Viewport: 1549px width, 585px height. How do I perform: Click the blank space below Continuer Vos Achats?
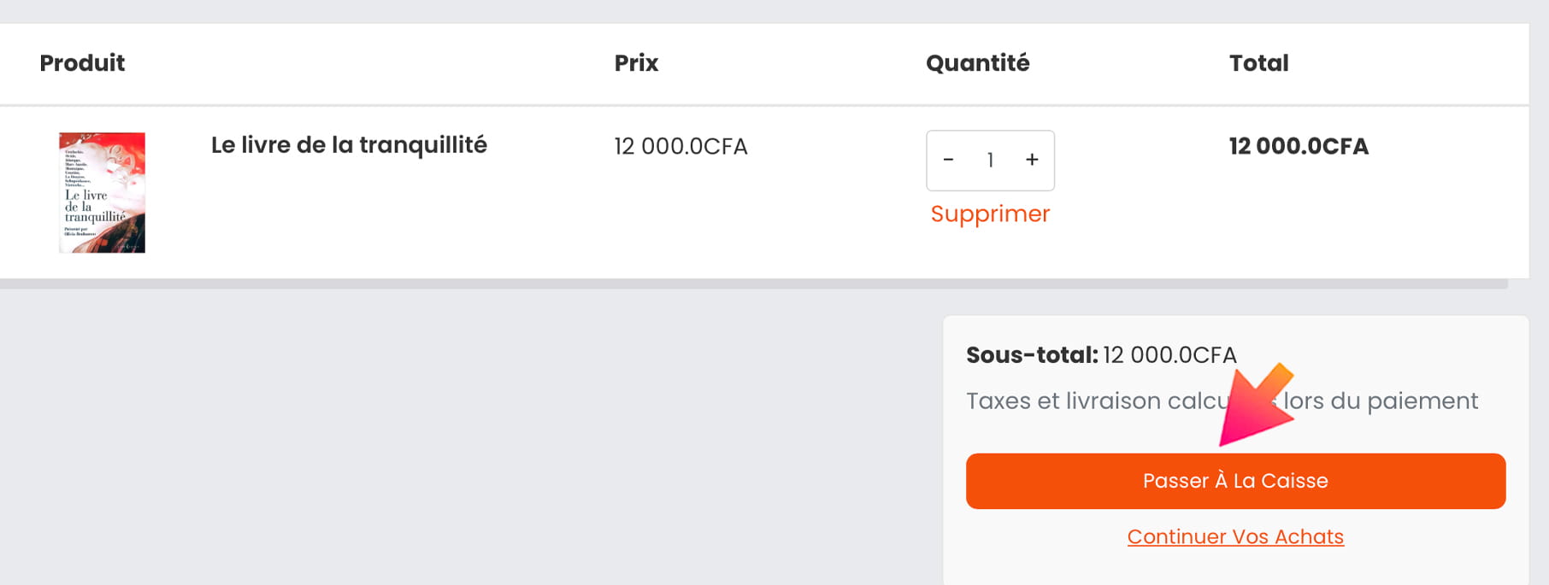coord(1235,567)
